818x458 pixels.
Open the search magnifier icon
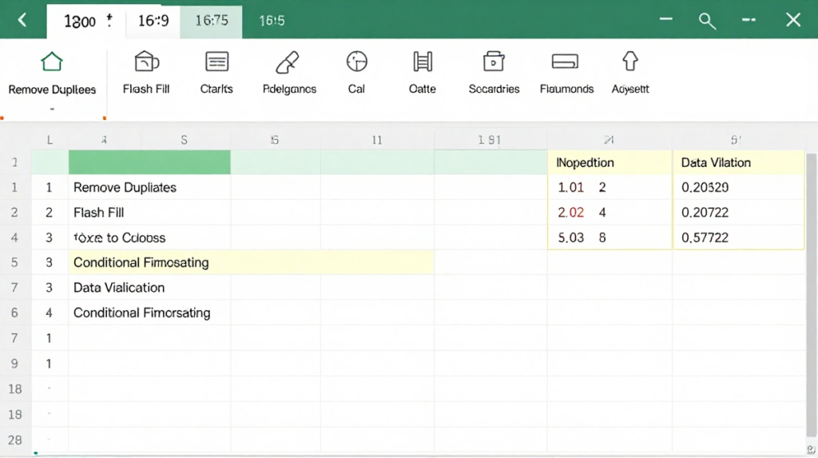click(707, 21)
